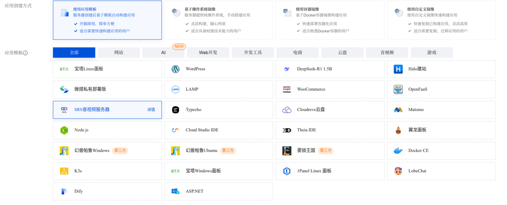Choose the LAMP template name
The image size is (507, 205).
(192, 89)
